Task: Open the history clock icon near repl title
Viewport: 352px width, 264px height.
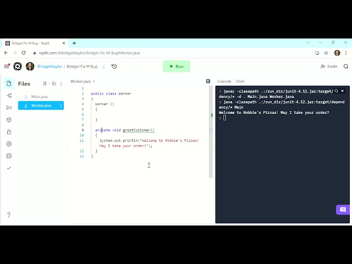Action: click(114, 67)
